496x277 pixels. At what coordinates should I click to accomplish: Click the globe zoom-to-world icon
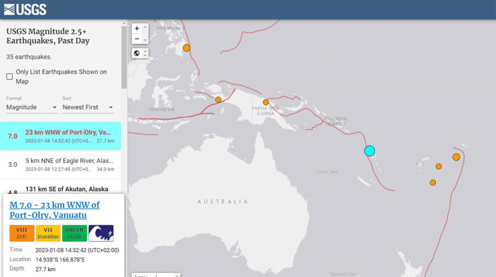click(137, 53)
